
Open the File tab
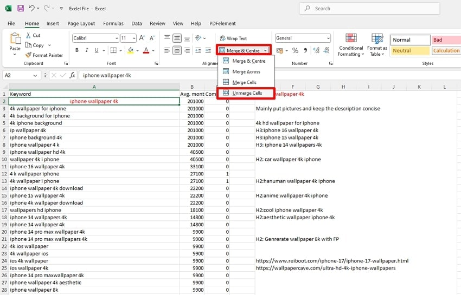[11, 23]
